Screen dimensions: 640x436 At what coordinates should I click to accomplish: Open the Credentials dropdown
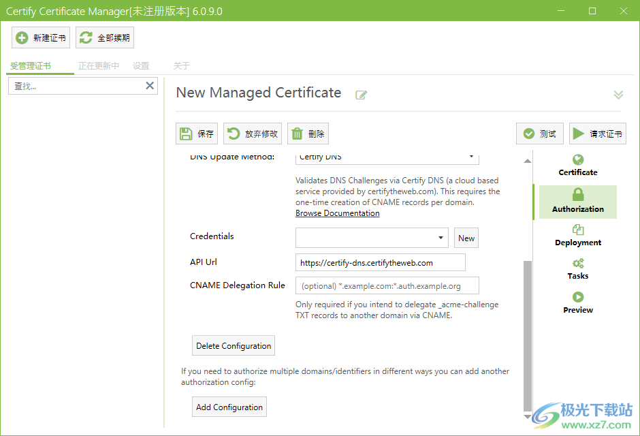click(372, 238)
